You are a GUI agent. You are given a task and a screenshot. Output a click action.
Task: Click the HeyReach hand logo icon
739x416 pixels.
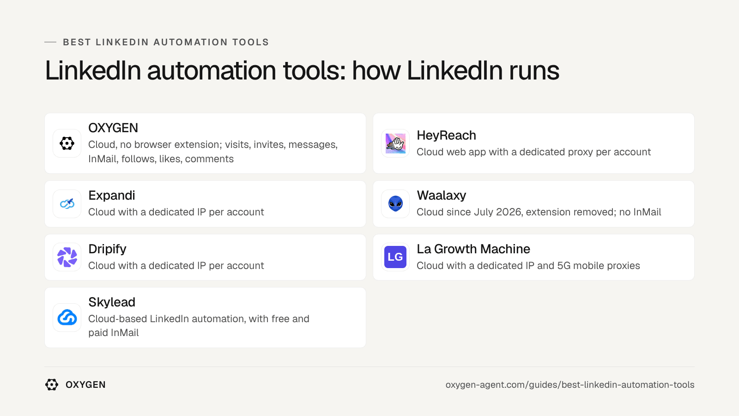(395, 143)
